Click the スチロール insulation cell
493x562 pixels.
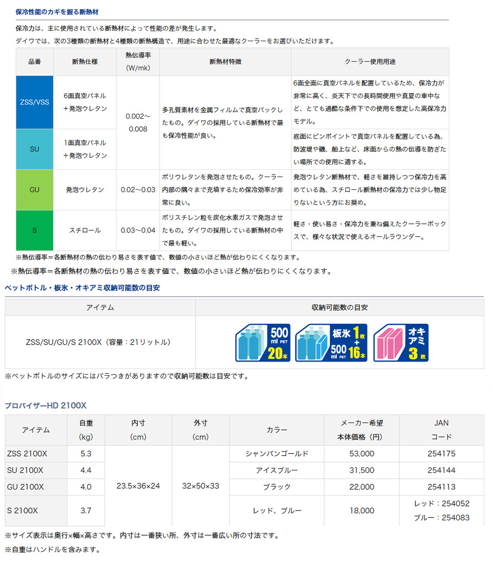85,230
